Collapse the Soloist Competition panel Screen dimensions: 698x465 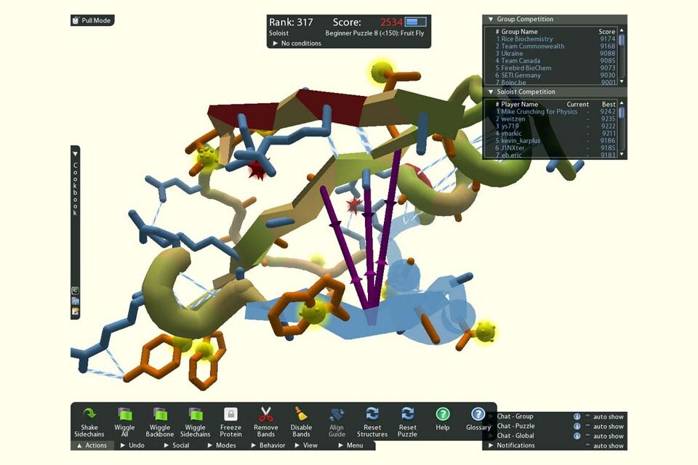491,92
